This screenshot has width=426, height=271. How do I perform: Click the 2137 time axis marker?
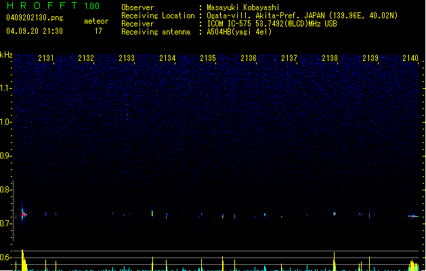[289, 58]
